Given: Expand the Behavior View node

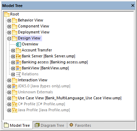Looking at the screenshot, I should tap(9, 21).
